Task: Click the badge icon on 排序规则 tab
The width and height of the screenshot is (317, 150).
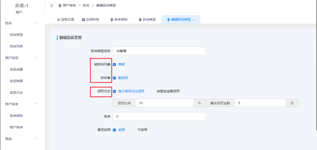Action: click(112, 20)
